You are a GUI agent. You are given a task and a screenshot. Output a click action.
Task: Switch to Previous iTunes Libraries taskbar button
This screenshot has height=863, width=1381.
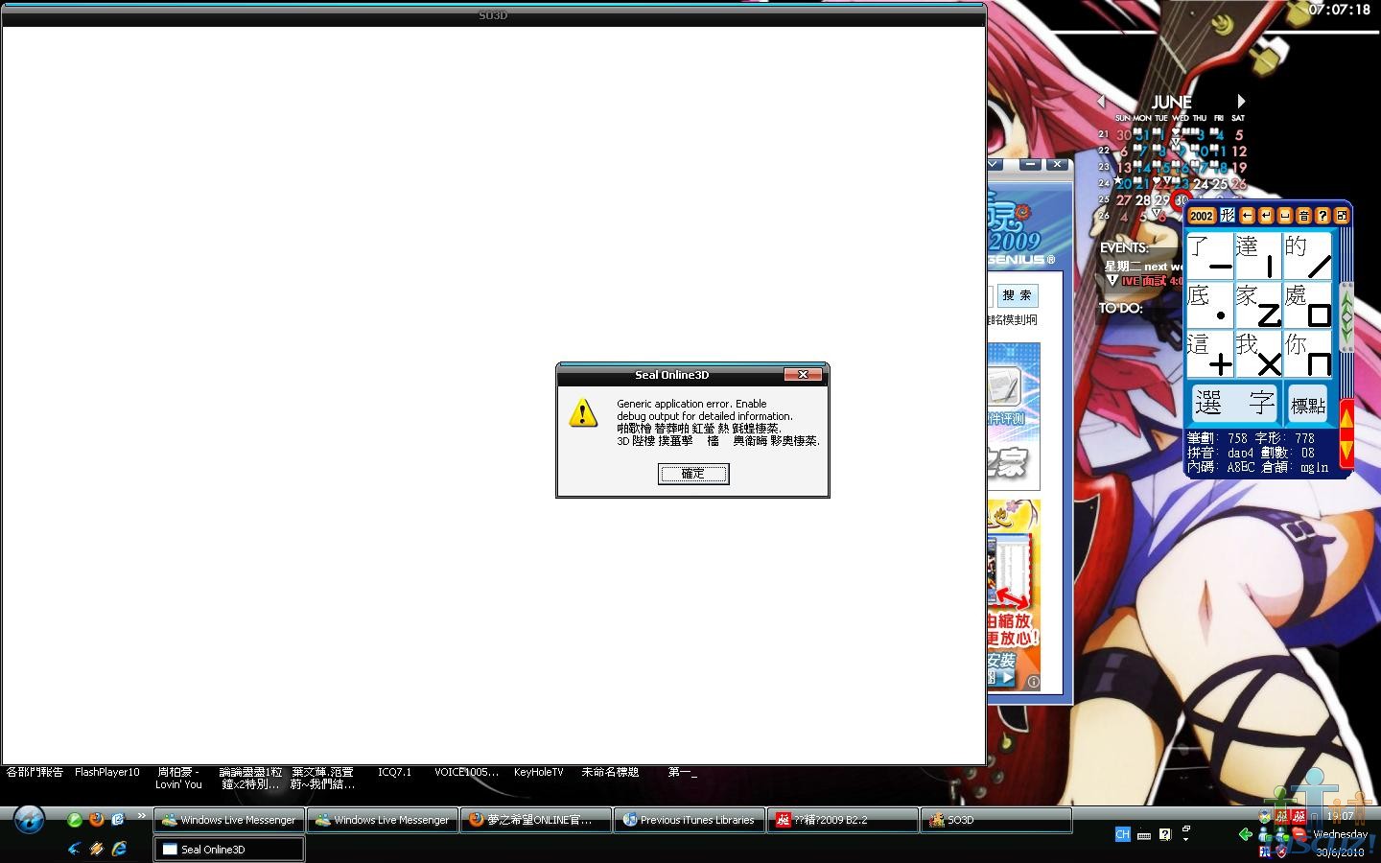click(x=690, y=820)
